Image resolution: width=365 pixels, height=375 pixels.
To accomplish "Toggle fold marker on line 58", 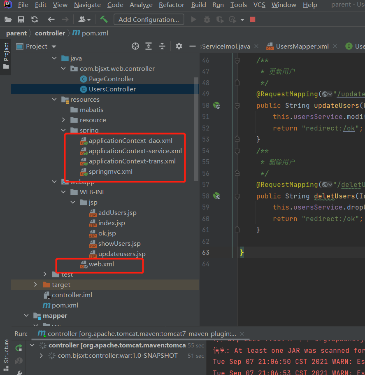I will 237,196.
